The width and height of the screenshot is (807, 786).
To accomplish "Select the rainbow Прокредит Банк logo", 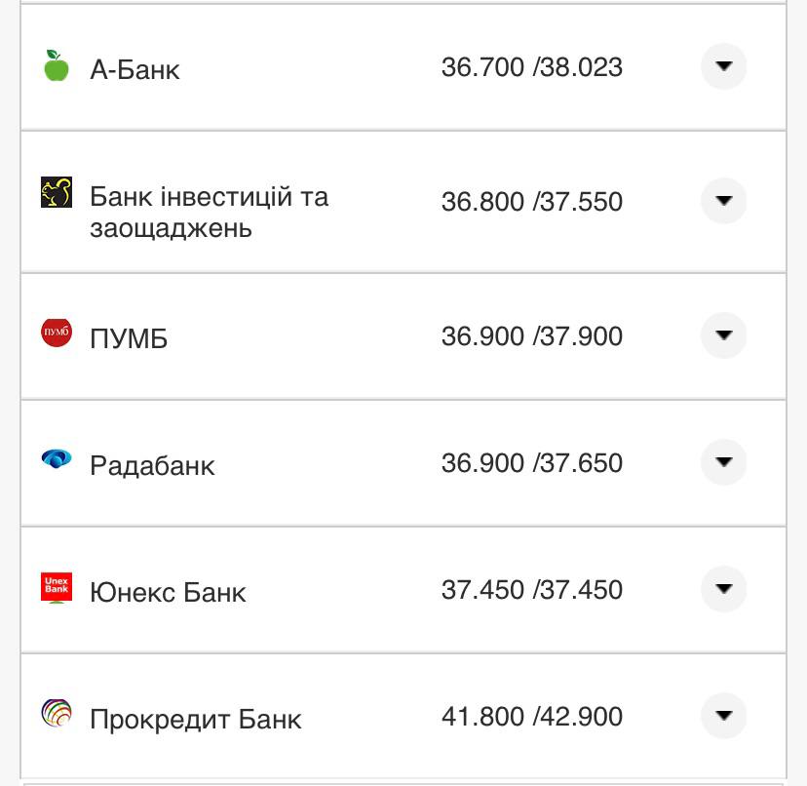I will pyautogui.click(x=57, y=710).
